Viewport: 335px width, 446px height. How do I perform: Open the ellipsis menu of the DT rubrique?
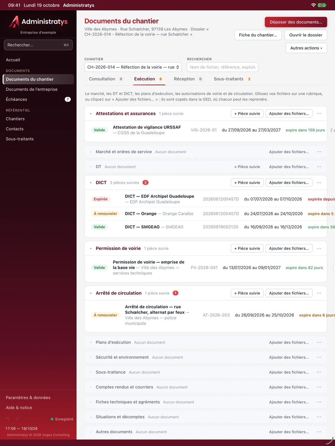tap(319, 167)
